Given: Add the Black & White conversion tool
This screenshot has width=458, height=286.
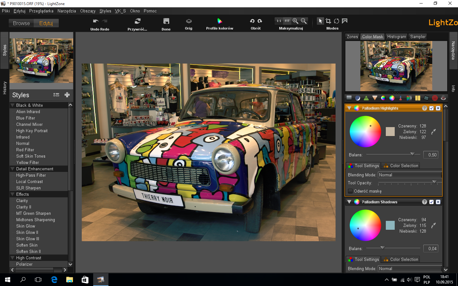Looking at the screenshot, I should point(409,98).
